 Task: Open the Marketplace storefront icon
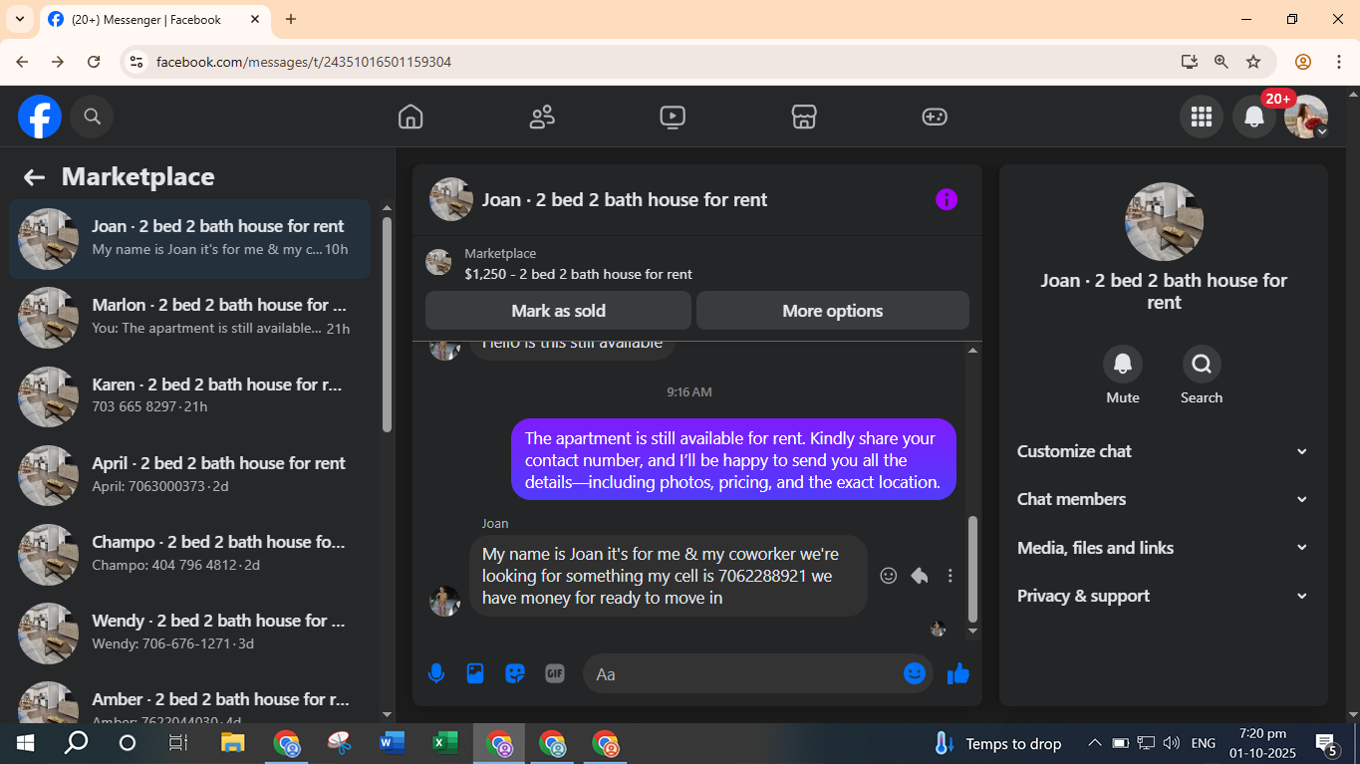[804, 117]
